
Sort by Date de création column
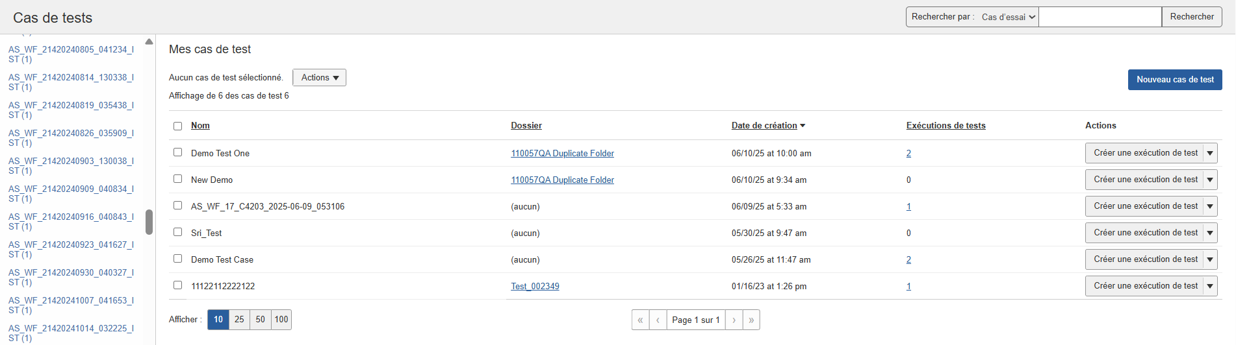point(764,126)
